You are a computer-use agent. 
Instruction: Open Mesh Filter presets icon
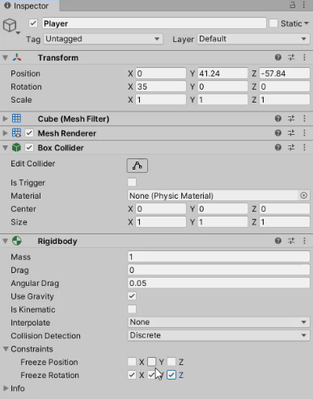[x=291, y=119]
